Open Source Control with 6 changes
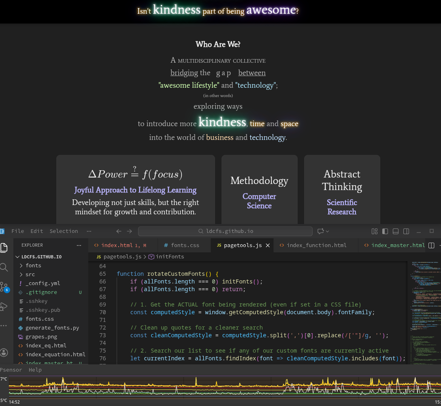The width and height of the screenshot is (441, 406). [x=4, y=287]
